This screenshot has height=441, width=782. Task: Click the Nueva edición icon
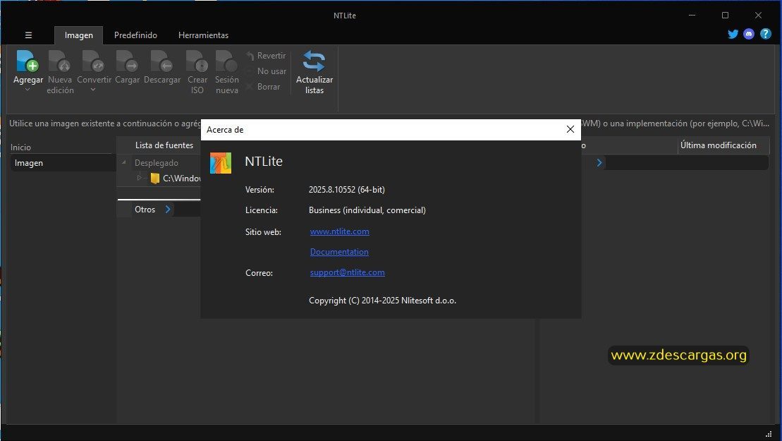(59, 61)
